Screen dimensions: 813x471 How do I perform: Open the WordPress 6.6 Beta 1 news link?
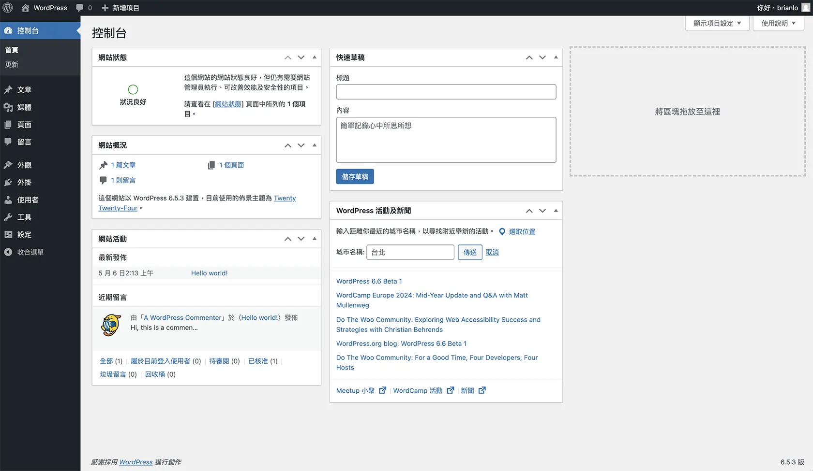369,281
